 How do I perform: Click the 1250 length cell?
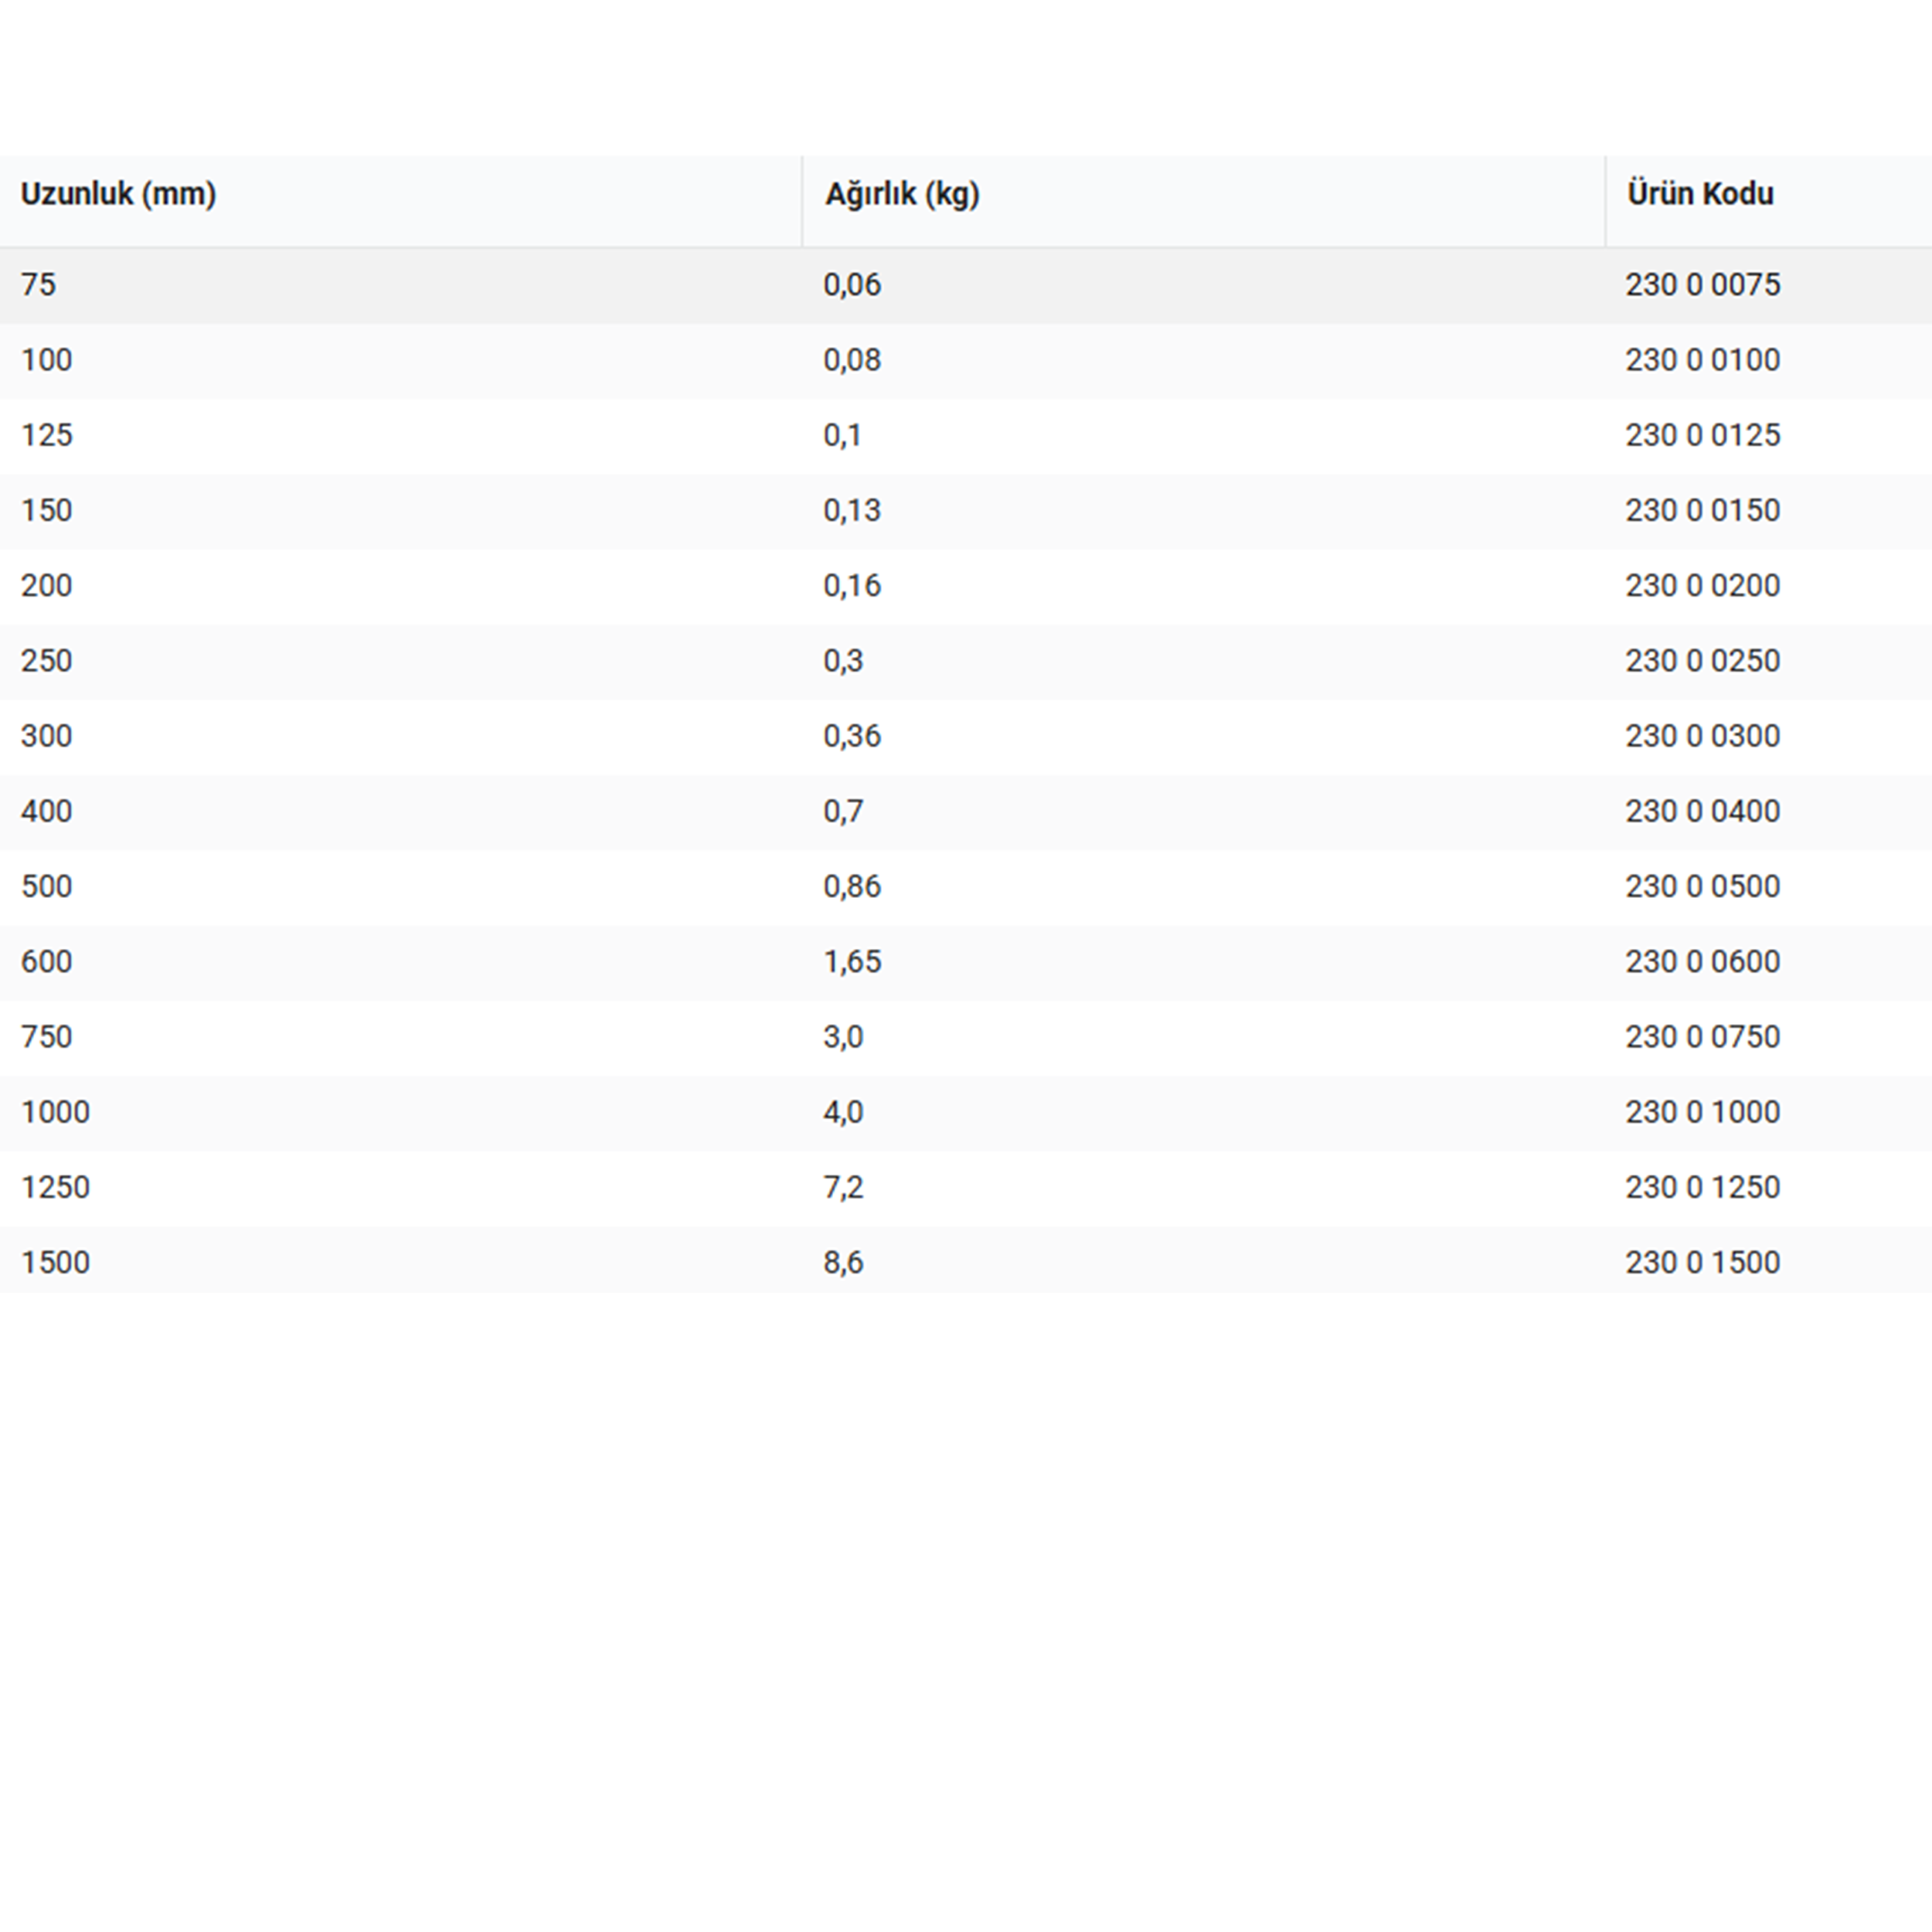point(55,1187)
